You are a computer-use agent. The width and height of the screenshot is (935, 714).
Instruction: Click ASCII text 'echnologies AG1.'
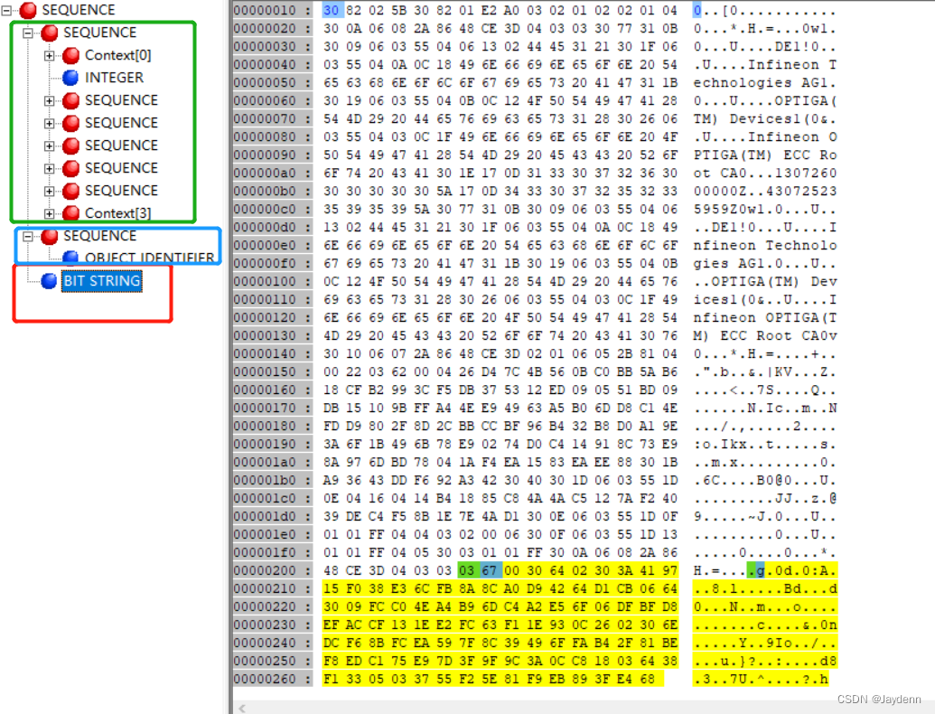(x=765, y=83)
